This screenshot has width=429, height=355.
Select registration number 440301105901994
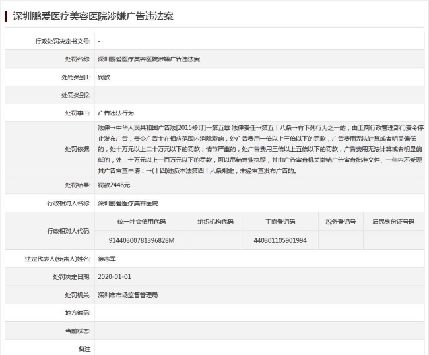[280, 240]
